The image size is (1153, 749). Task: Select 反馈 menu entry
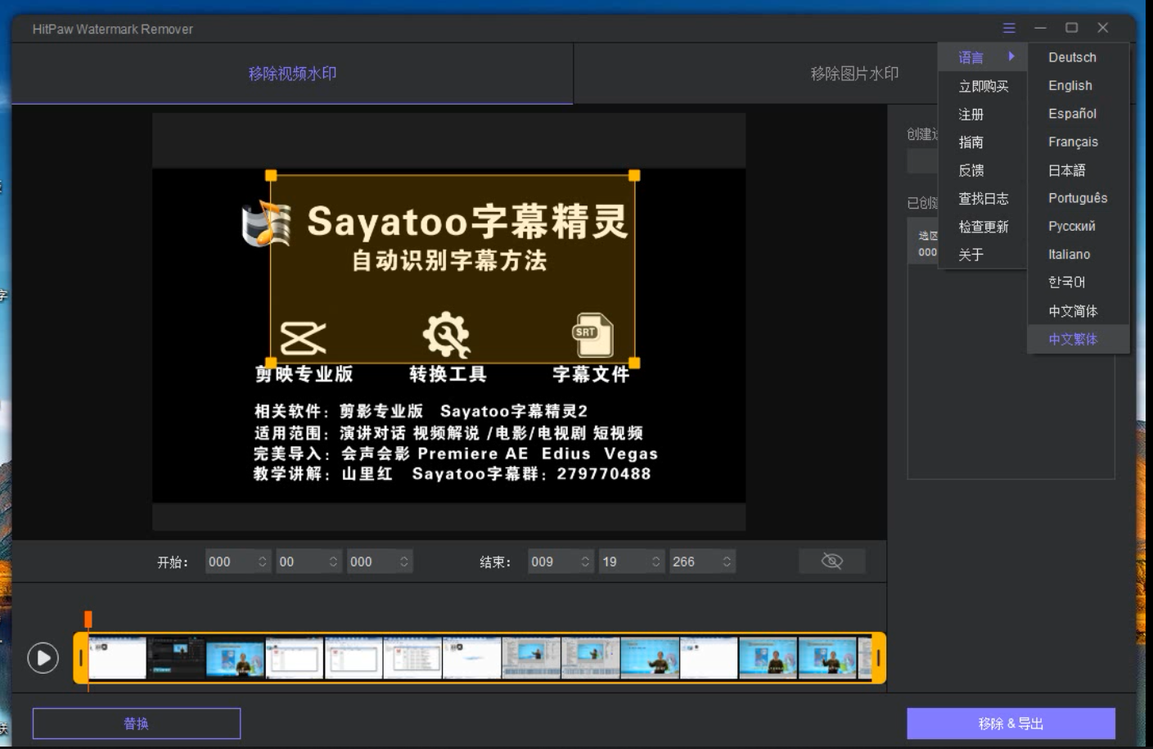pos(982,170)
